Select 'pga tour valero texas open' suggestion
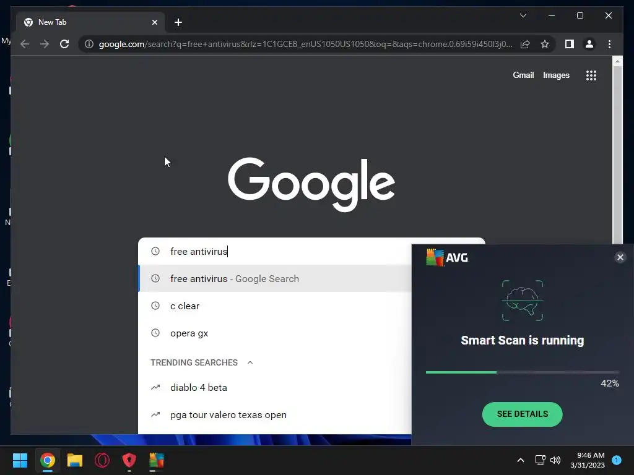The height and width of the screenshot is (475, 634). click(x=275, y=415)
